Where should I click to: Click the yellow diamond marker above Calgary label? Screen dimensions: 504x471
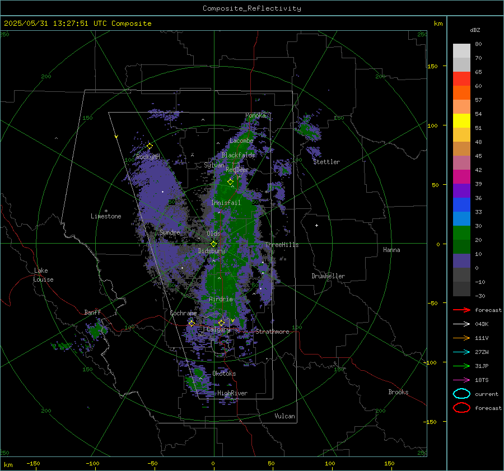pos(221,323)
